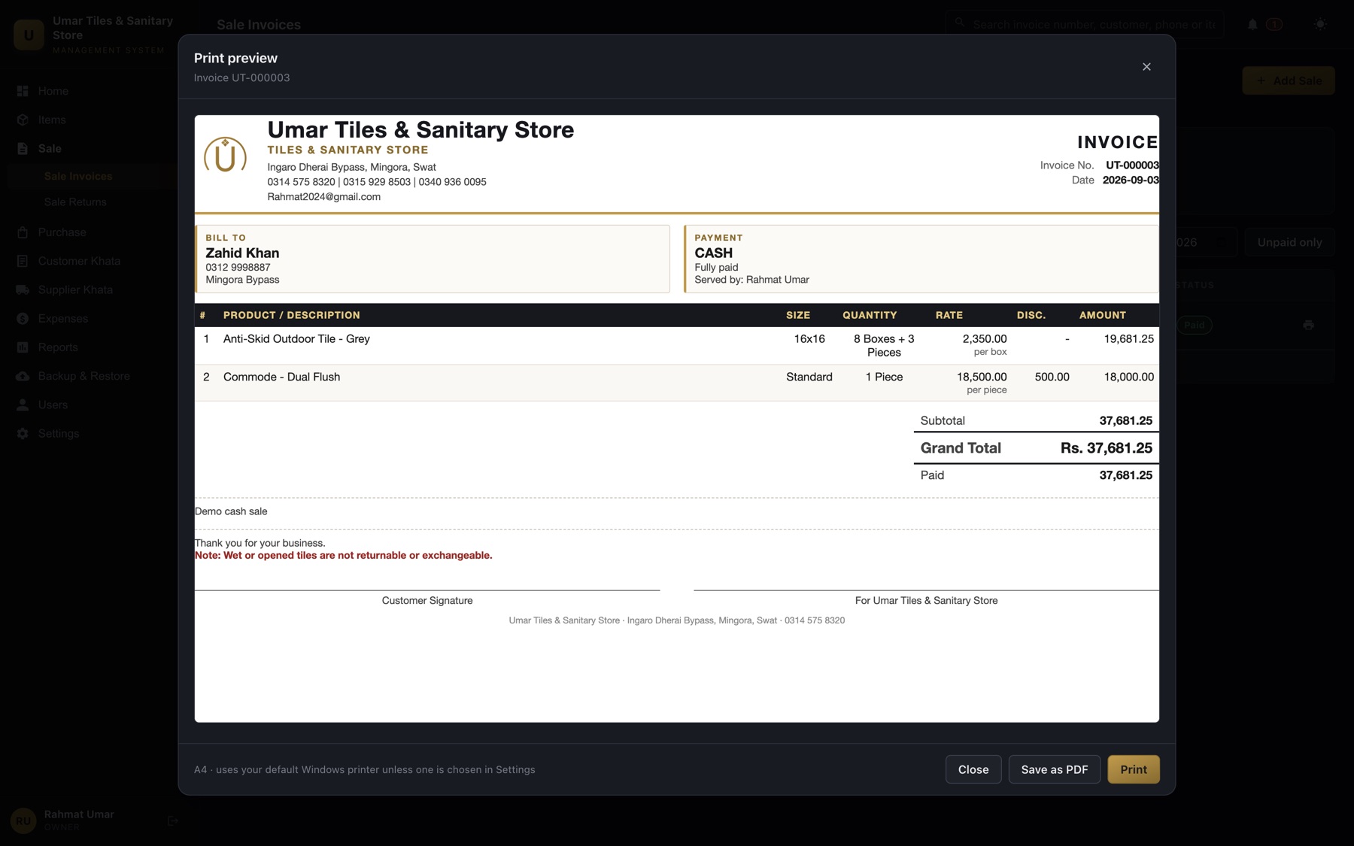Toggle the light/dark theme sun icon

1320,24
